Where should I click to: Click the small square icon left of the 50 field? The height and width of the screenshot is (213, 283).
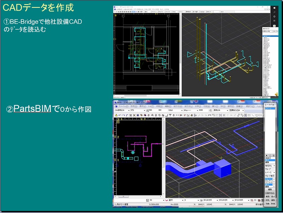pyautogui.click(x=148, y=200)
